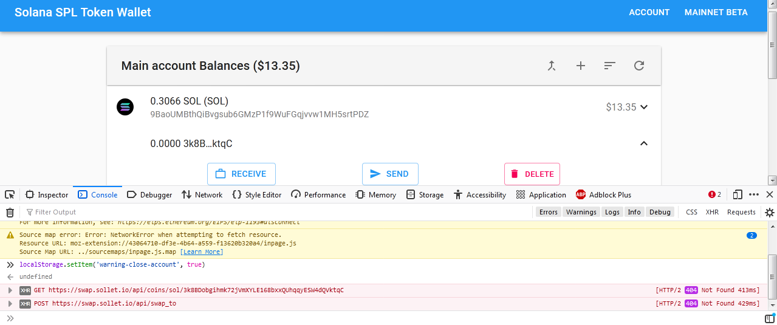The image size is (777, 325).
Task: Open the Storage tab
Action: click(x=425, y=195)
